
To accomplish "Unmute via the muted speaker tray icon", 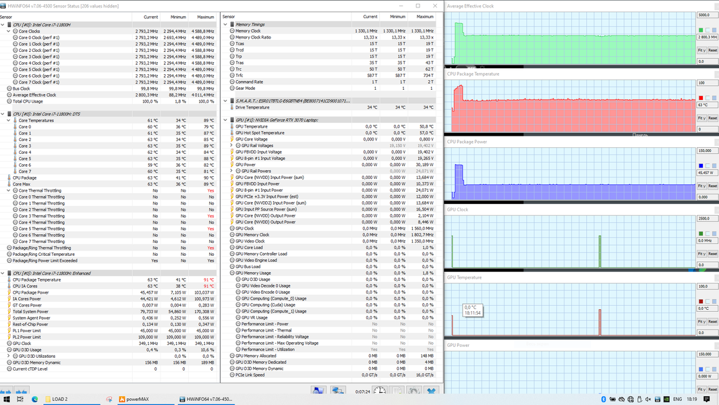I will click(648, 399).
